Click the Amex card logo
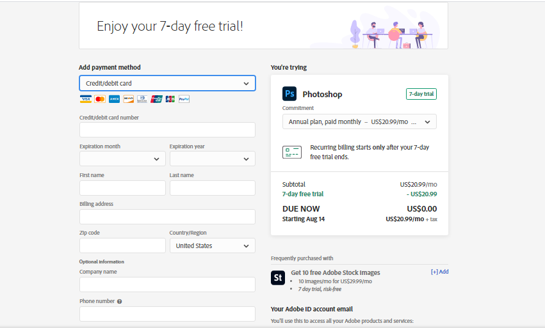Image resolution: width=545 pixels, height=328 pixels. point(114,99)
